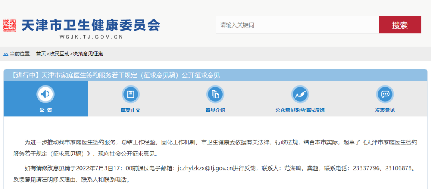Image resolution: width=431 pixels, height=189 pixels.
Task: Click the home icon beside 当前位置
Action: tap(6, 54)
